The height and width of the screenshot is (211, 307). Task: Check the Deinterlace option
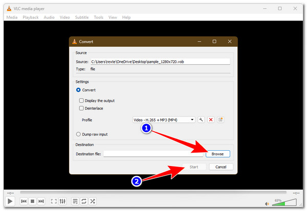point(81,108)
